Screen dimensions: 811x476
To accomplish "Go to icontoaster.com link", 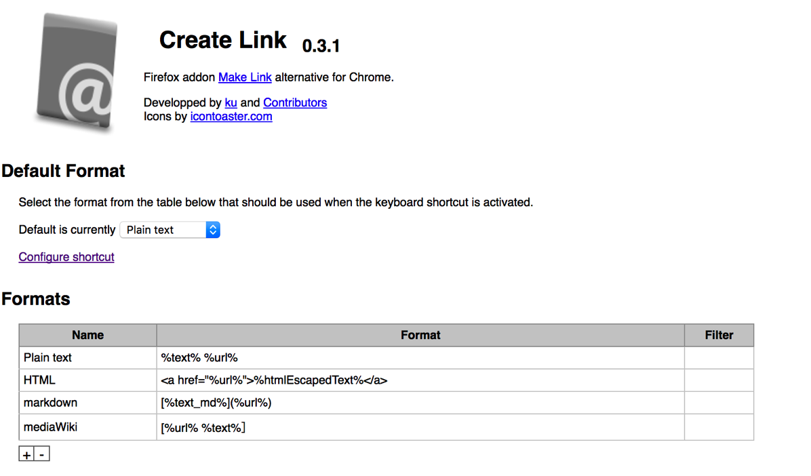I will pyautogui.click(x=231, y=117).
